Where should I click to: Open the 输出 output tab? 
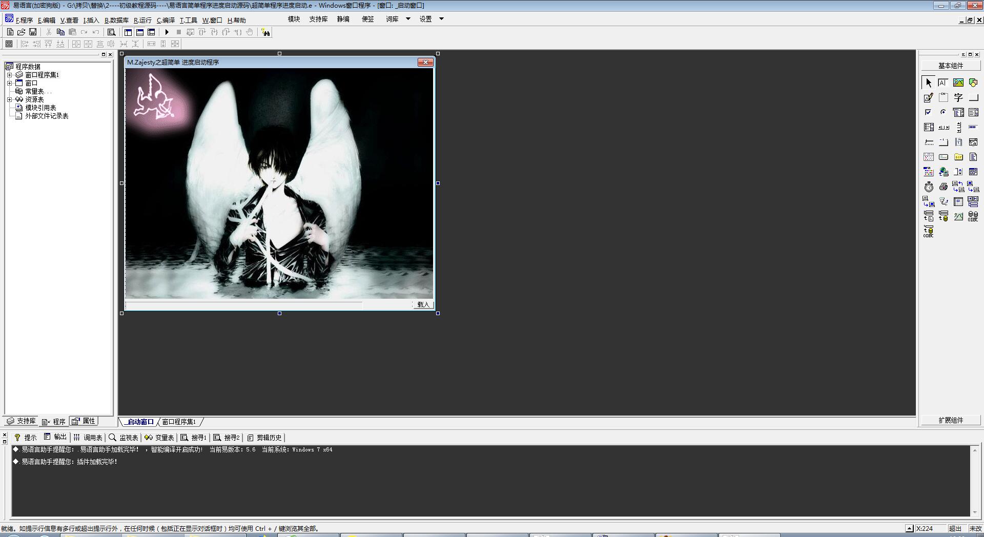click(x=55, y=437)
